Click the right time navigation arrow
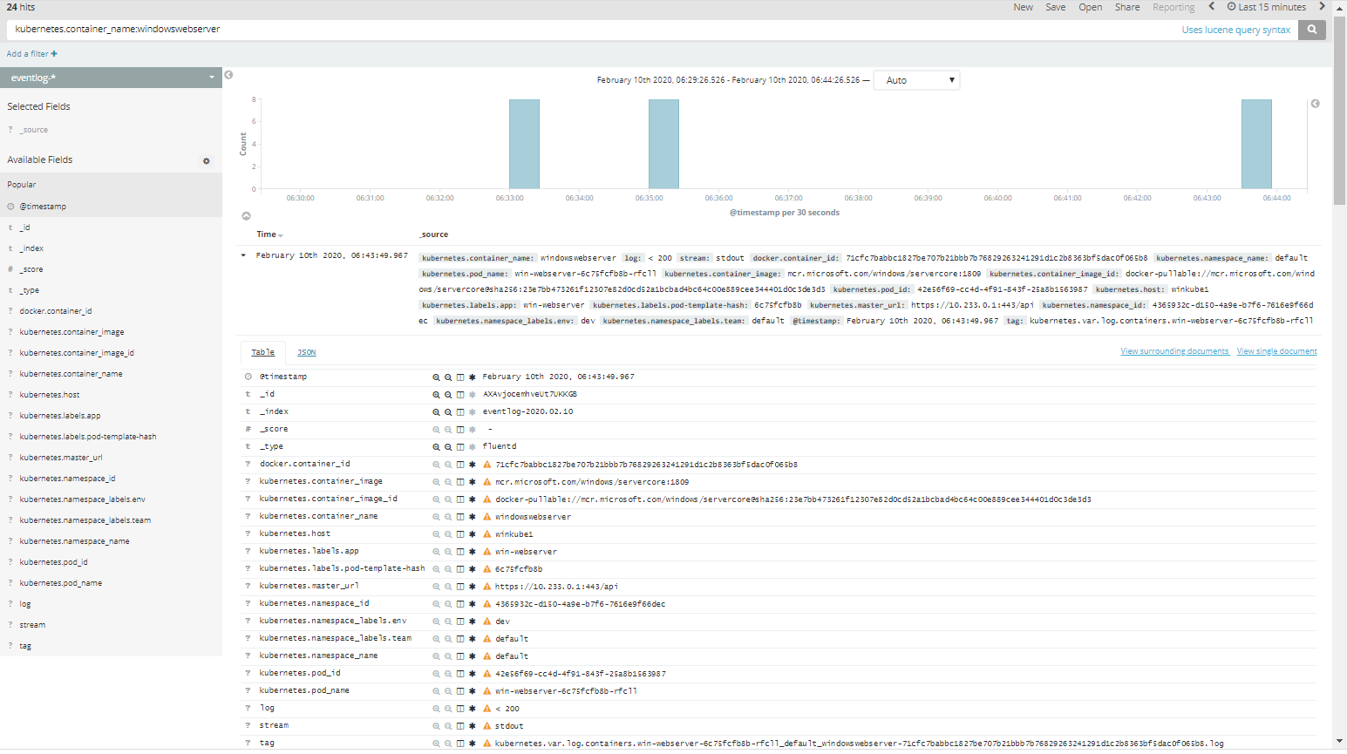Screen dimensions: 1347x754 1322,7
